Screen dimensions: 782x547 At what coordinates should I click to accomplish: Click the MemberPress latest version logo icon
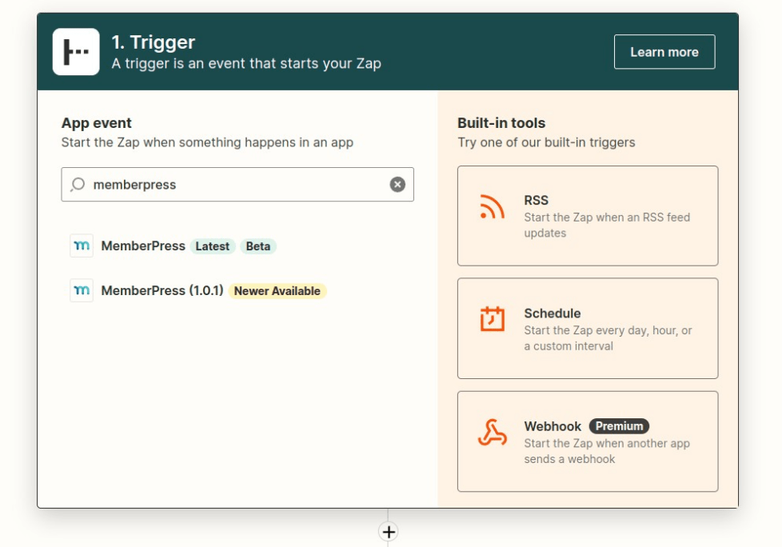[82, 246]
